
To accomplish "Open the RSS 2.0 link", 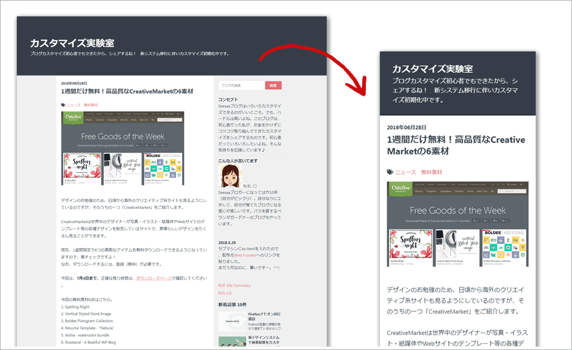I will point(225,293).
